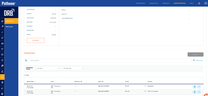208x96 pixels.
Task: Click the Advanced filter link
Action: 199,60
